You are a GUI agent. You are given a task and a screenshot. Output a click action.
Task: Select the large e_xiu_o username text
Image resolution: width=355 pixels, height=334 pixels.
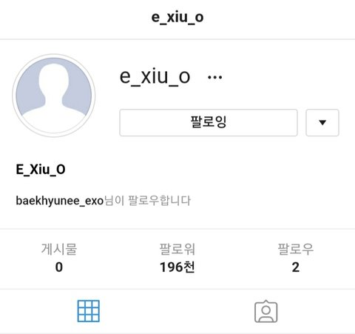point(155,76)
